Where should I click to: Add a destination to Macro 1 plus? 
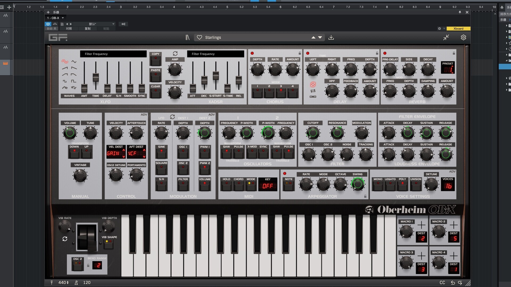pos(421,225)
